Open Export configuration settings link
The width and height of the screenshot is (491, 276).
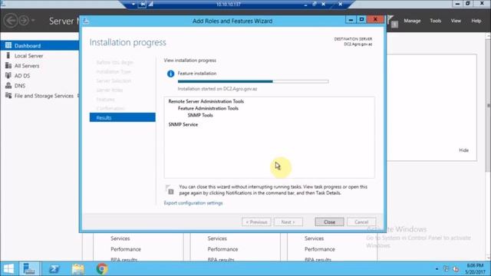(193, 202)
